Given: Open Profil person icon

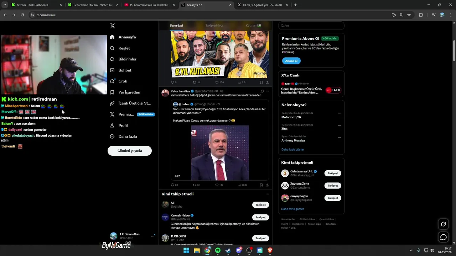Looking at the screenshot, I should click(x=112, y=126).
